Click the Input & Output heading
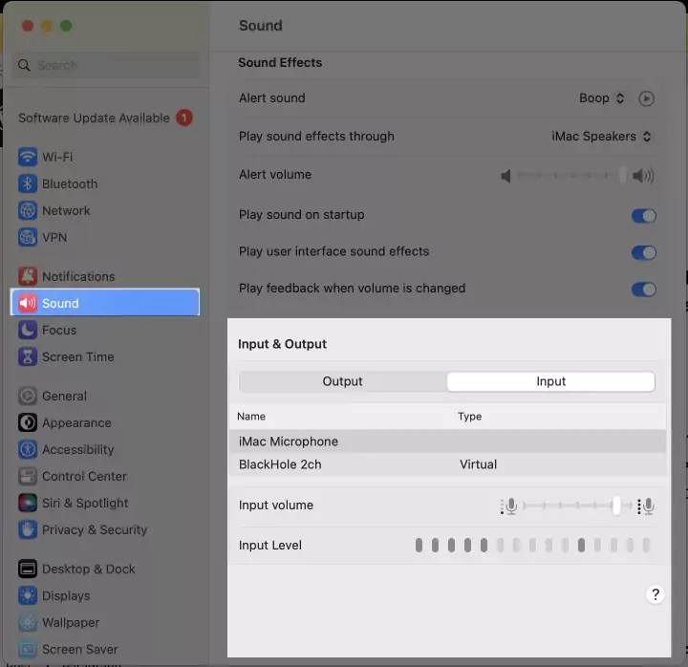Viewport: 688px width, 667px height. point(282,344)
